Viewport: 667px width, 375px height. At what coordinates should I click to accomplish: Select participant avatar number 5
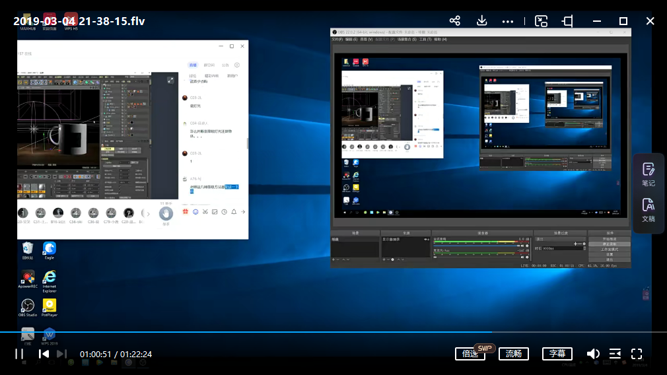click(93, 213)
